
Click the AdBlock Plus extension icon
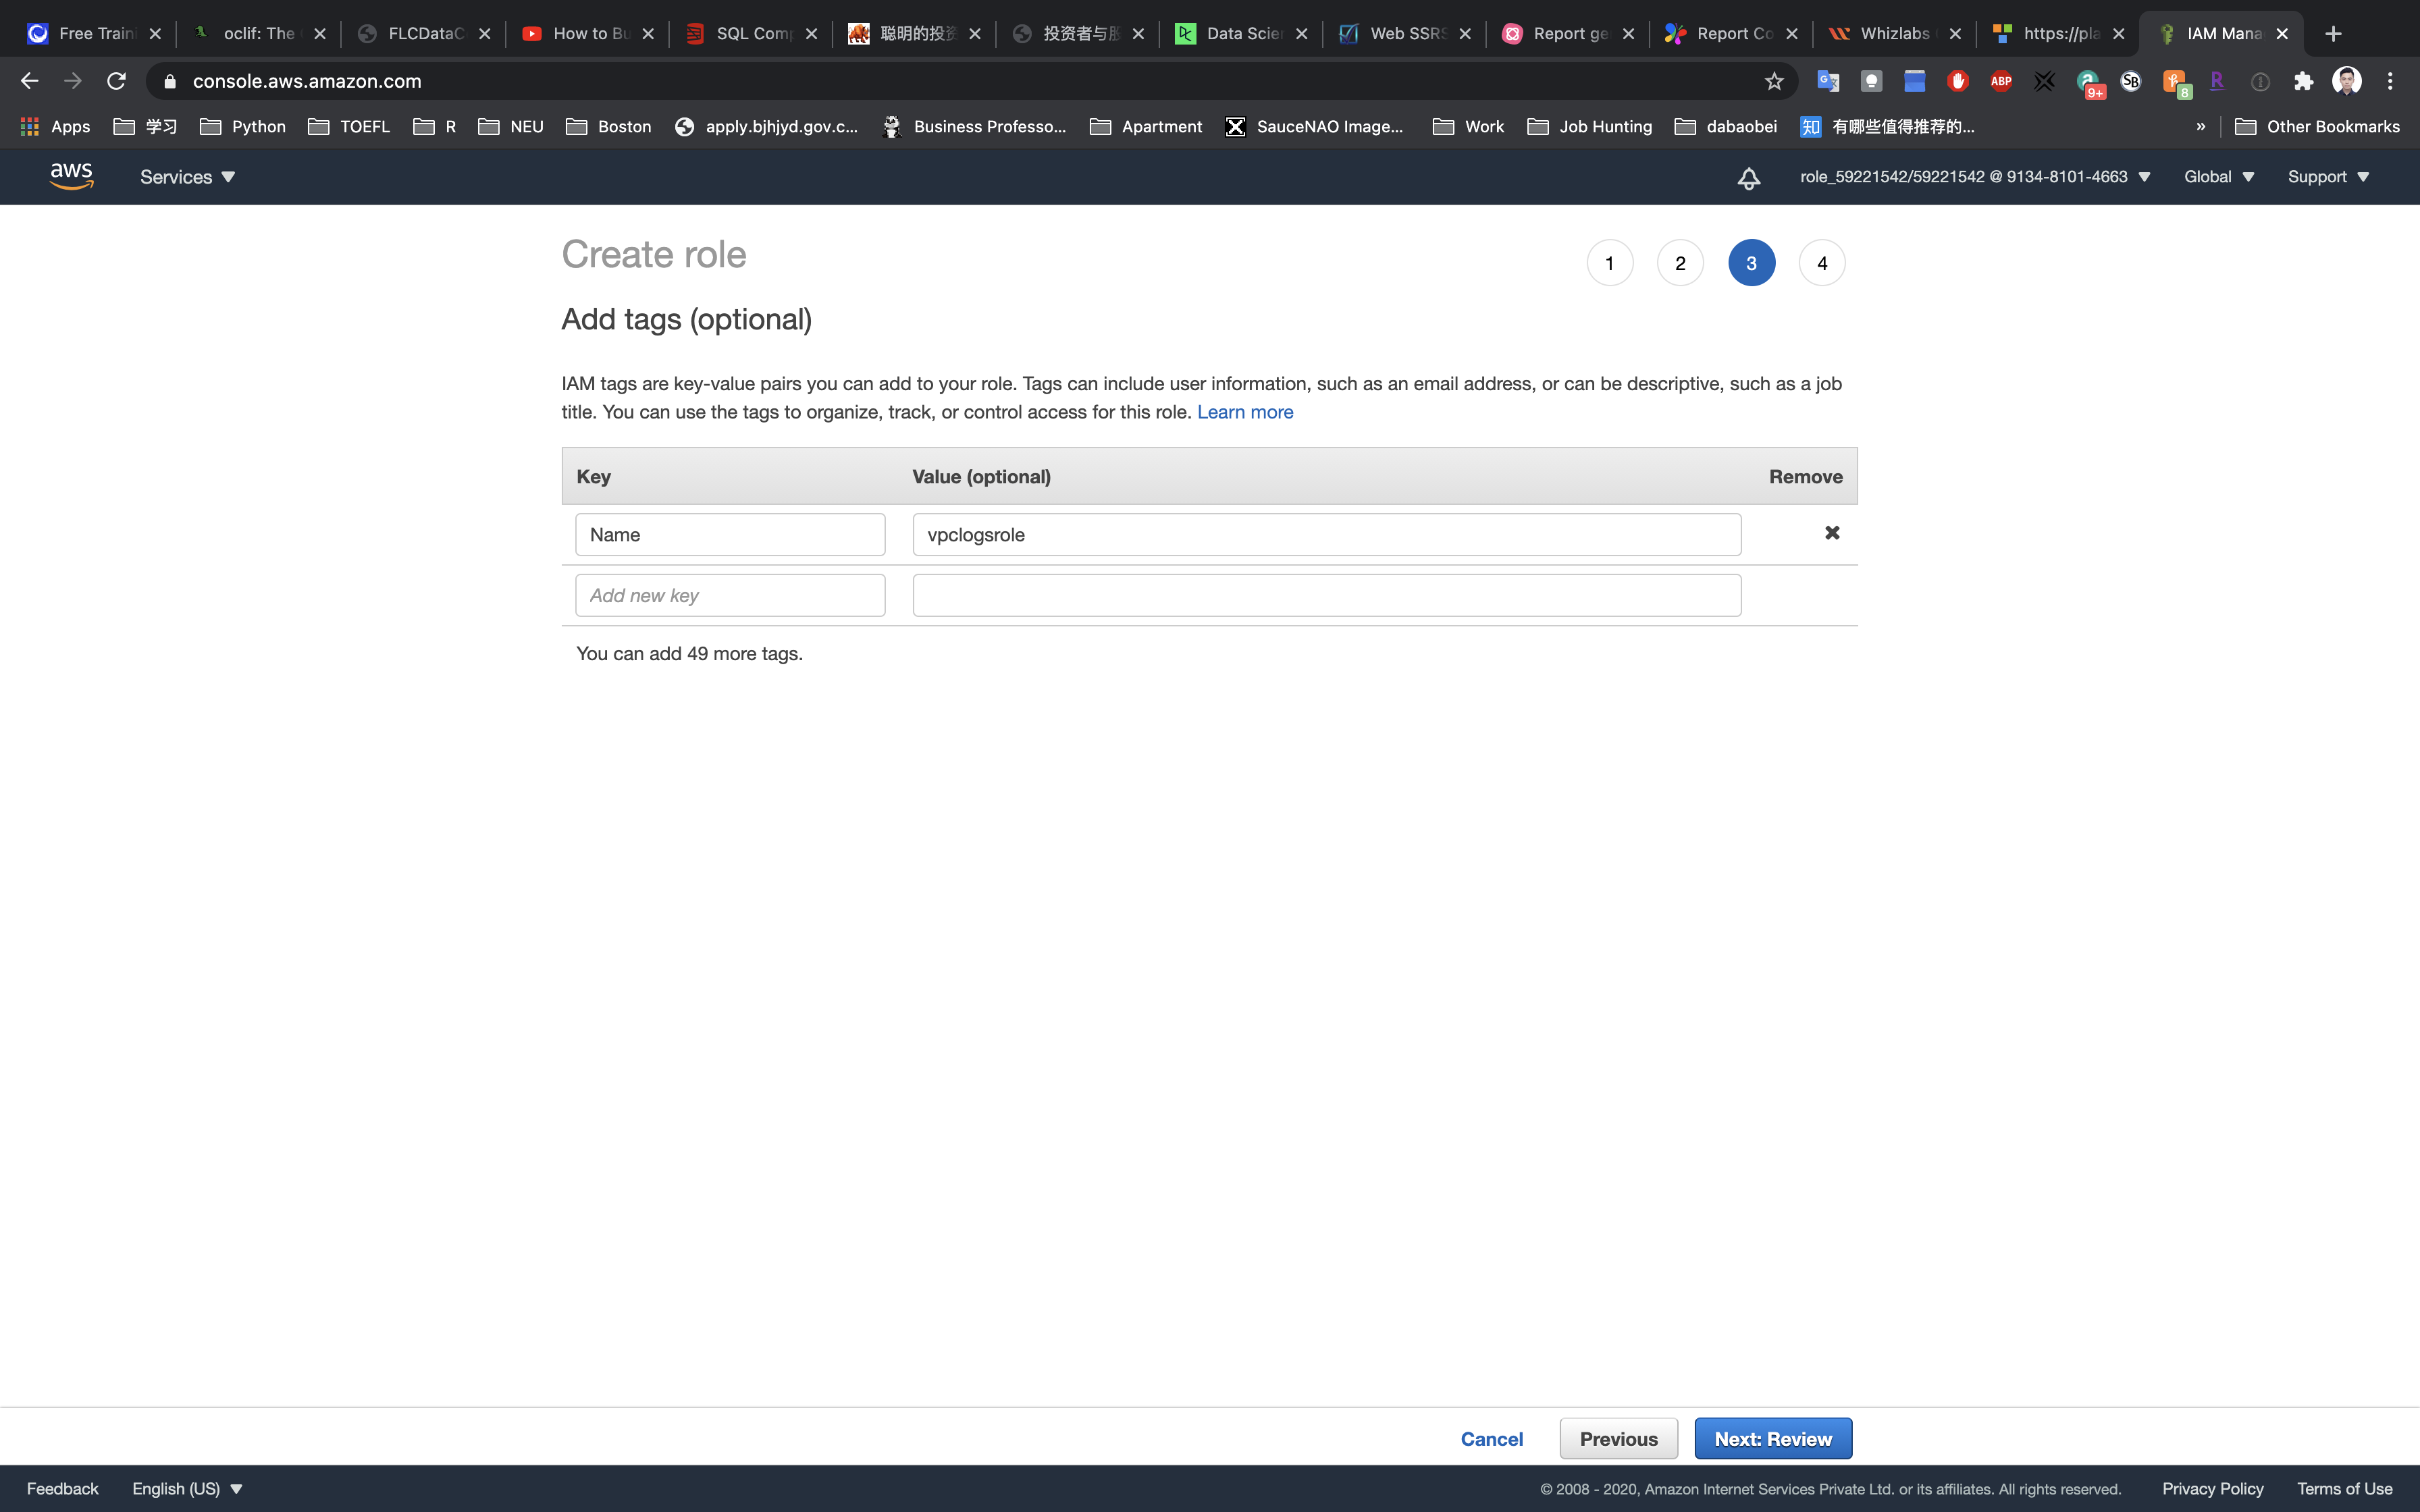point(2001,81)
